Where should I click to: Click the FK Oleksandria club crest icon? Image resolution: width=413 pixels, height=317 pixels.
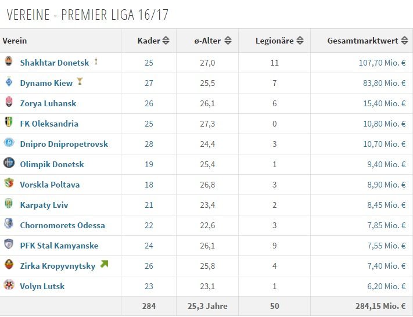[x=9, y=123]
